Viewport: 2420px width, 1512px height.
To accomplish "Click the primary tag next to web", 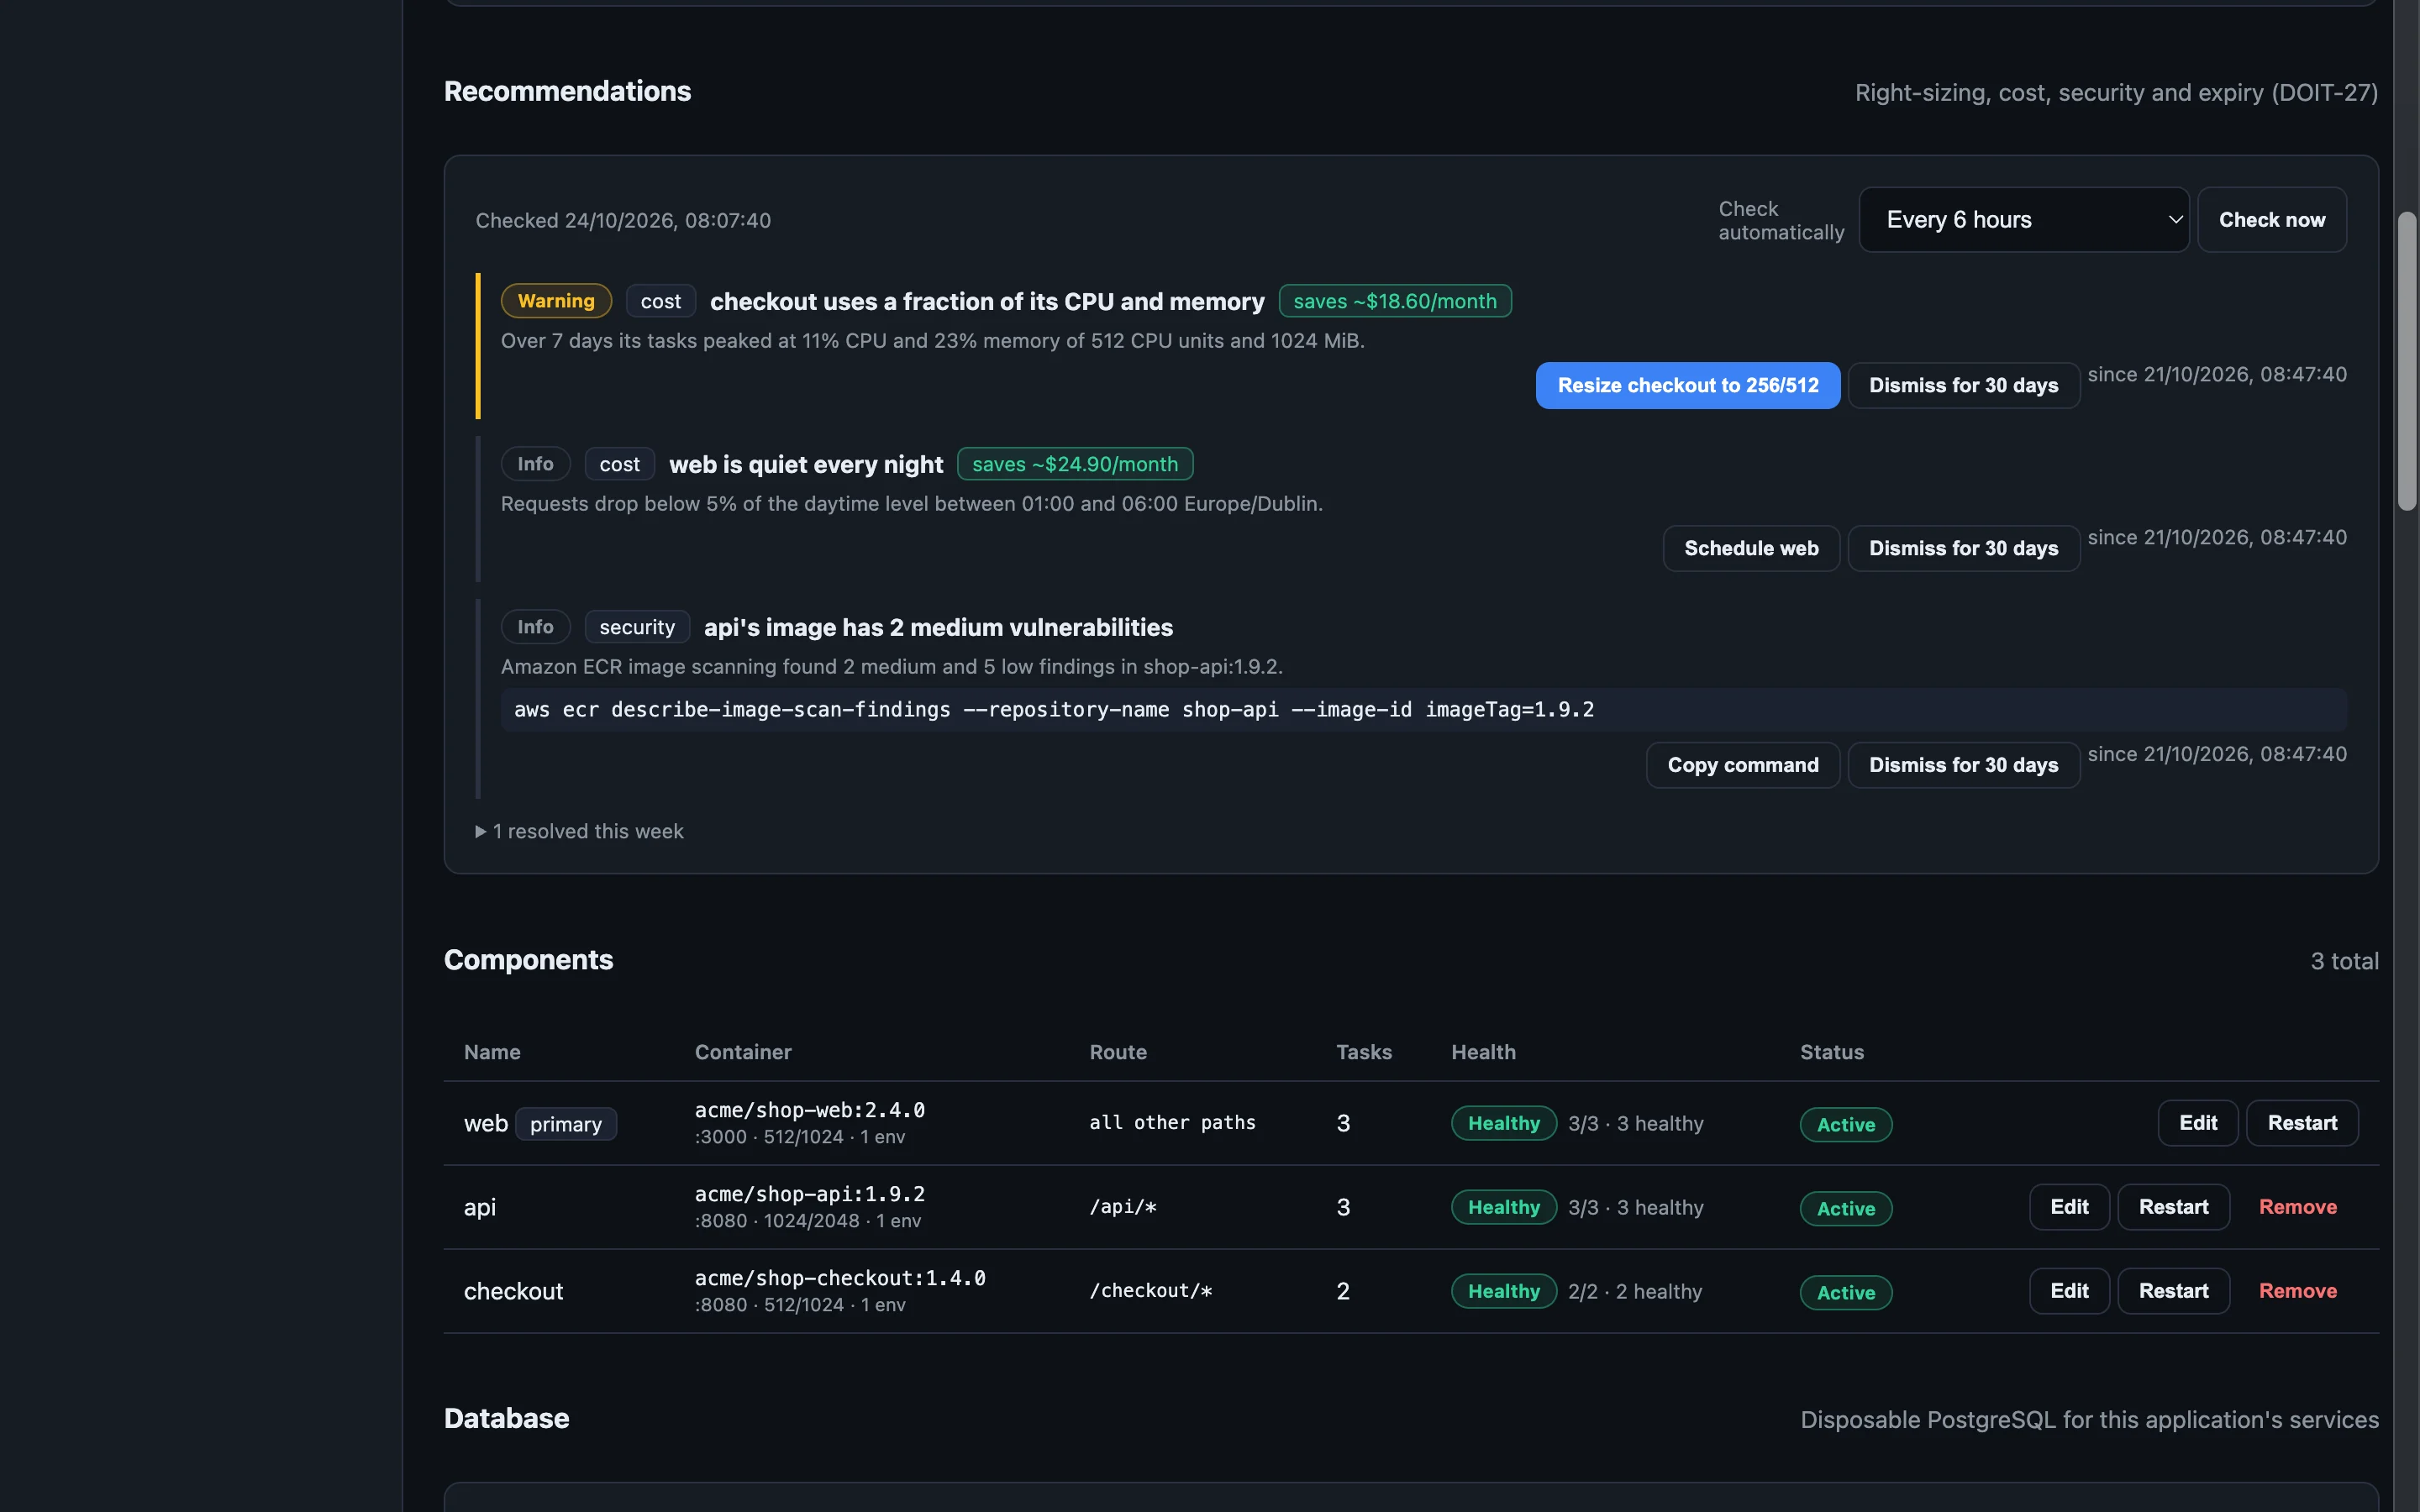I will point(566,1124).
